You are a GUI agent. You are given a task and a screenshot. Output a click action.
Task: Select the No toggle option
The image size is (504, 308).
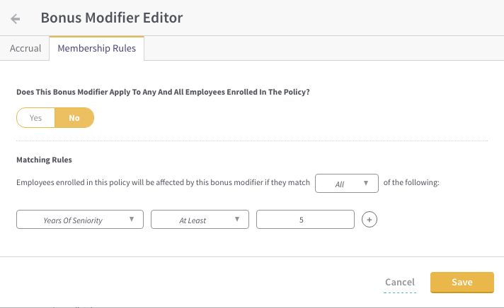click(74, 118)
